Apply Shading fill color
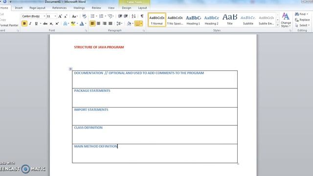Image resolution: width=313 pixels, height=176 pixels. [129, 23]
